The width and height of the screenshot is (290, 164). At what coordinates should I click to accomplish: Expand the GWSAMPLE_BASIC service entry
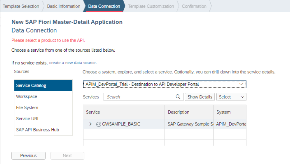tap(90, 124)
